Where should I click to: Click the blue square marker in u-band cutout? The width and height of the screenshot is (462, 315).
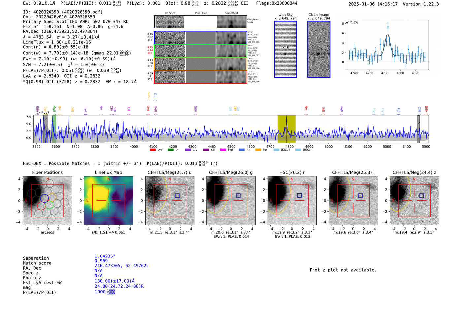point(177,196)
